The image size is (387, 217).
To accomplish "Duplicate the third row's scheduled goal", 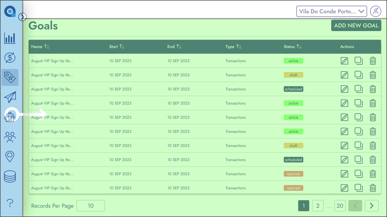I will [359, 89].
